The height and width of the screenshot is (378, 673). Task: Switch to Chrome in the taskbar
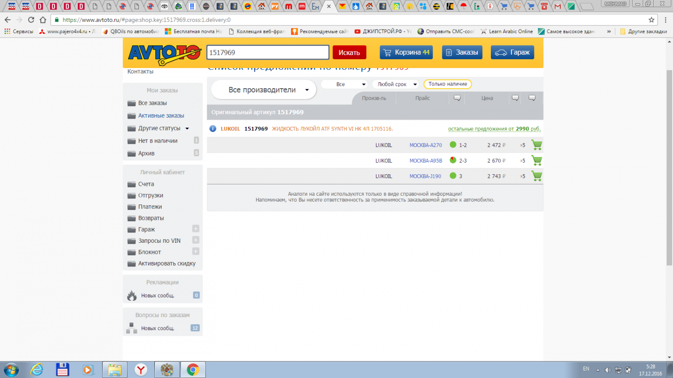(x=193, y=370)
